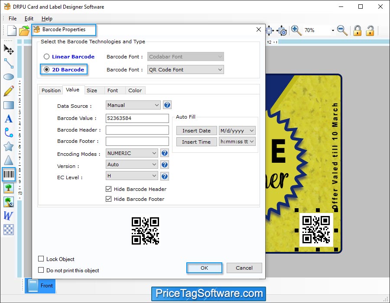Click the Open folder icon

pos(24,31)
